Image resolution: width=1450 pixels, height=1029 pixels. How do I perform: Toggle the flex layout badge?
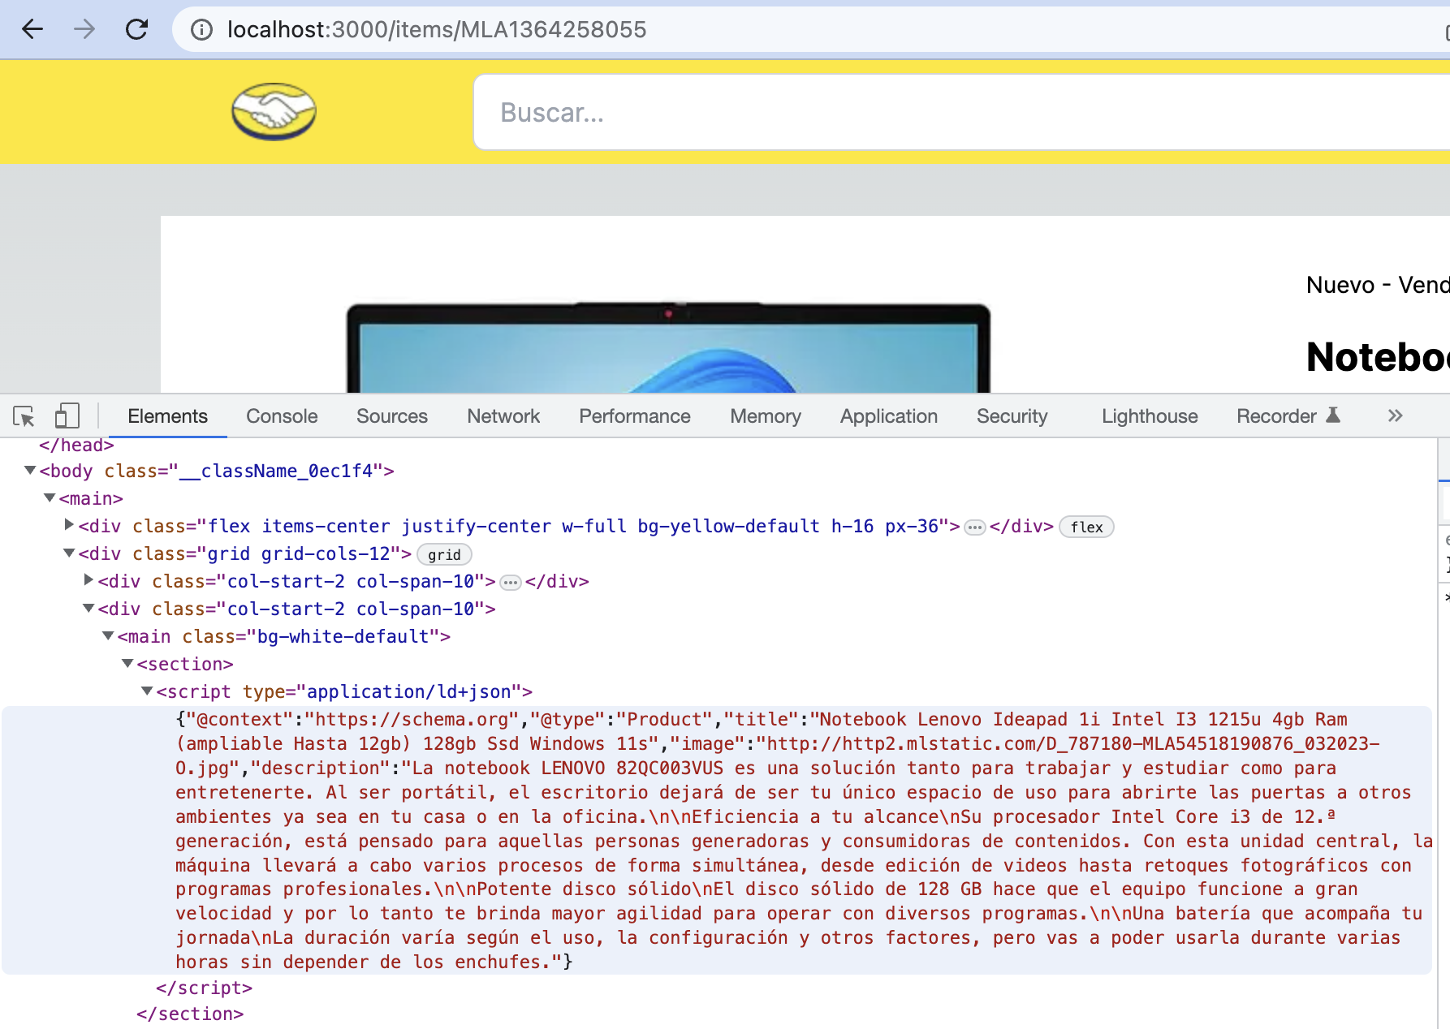(1086, 527)
